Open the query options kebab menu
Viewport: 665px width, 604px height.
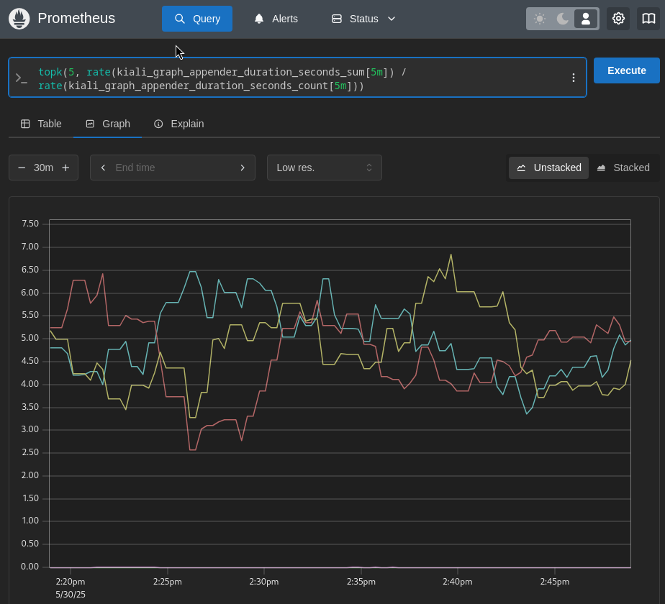[x=573, y=78]
